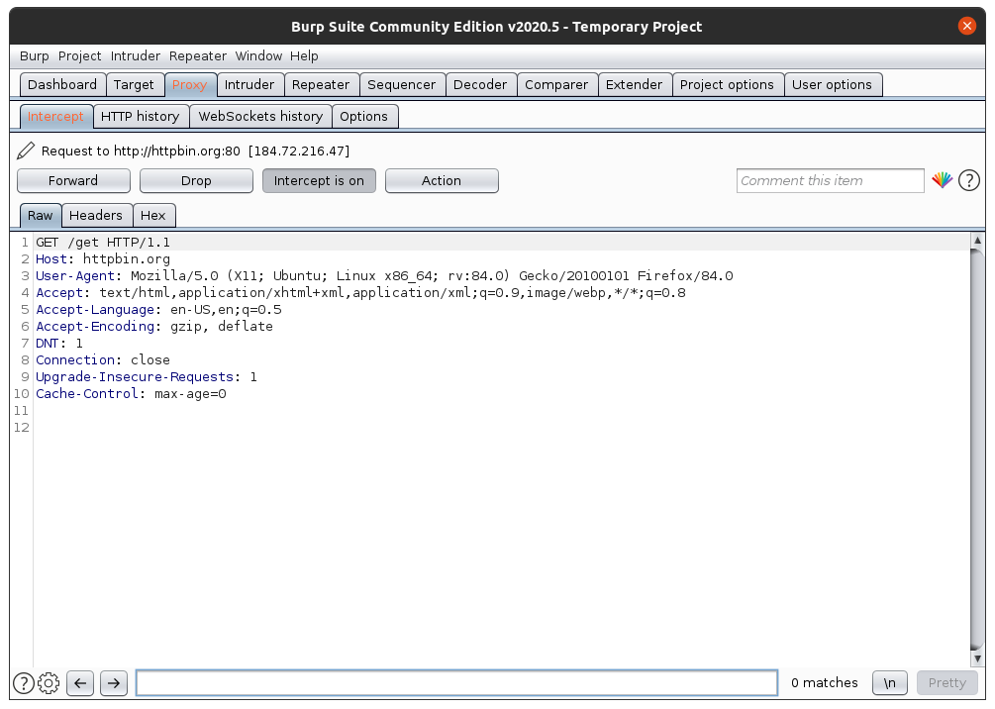Go to previous match with left arrow

80,682
